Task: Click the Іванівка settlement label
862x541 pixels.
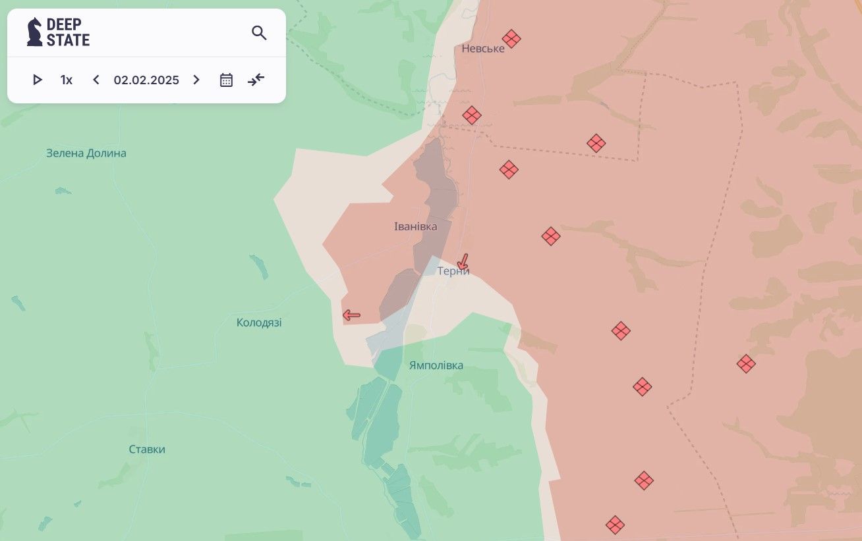Action: 415,226
